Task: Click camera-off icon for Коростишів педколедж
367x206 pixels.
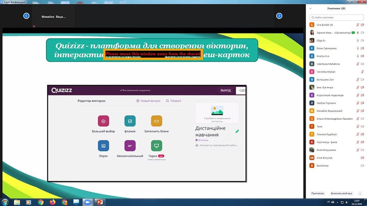Action: point(362,95)
